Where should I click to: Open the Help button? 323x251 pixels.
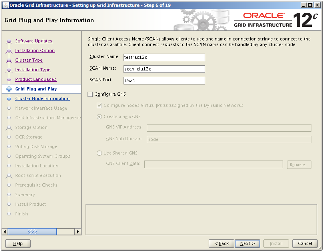click(18, 243)
